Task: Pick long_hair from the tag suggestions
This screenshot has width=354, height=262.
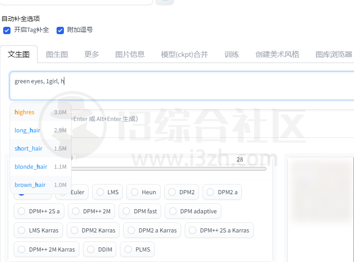Action: (x=41, y=131)
